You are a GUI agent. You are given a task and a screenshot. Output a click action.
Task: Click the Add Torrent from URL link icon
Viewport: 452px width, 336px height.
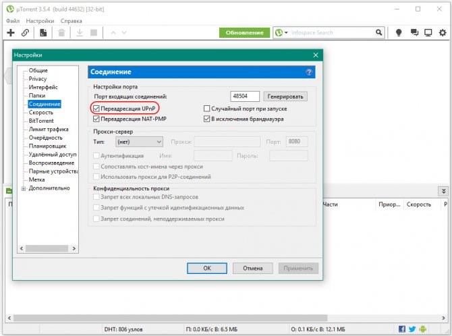(26, 32)
